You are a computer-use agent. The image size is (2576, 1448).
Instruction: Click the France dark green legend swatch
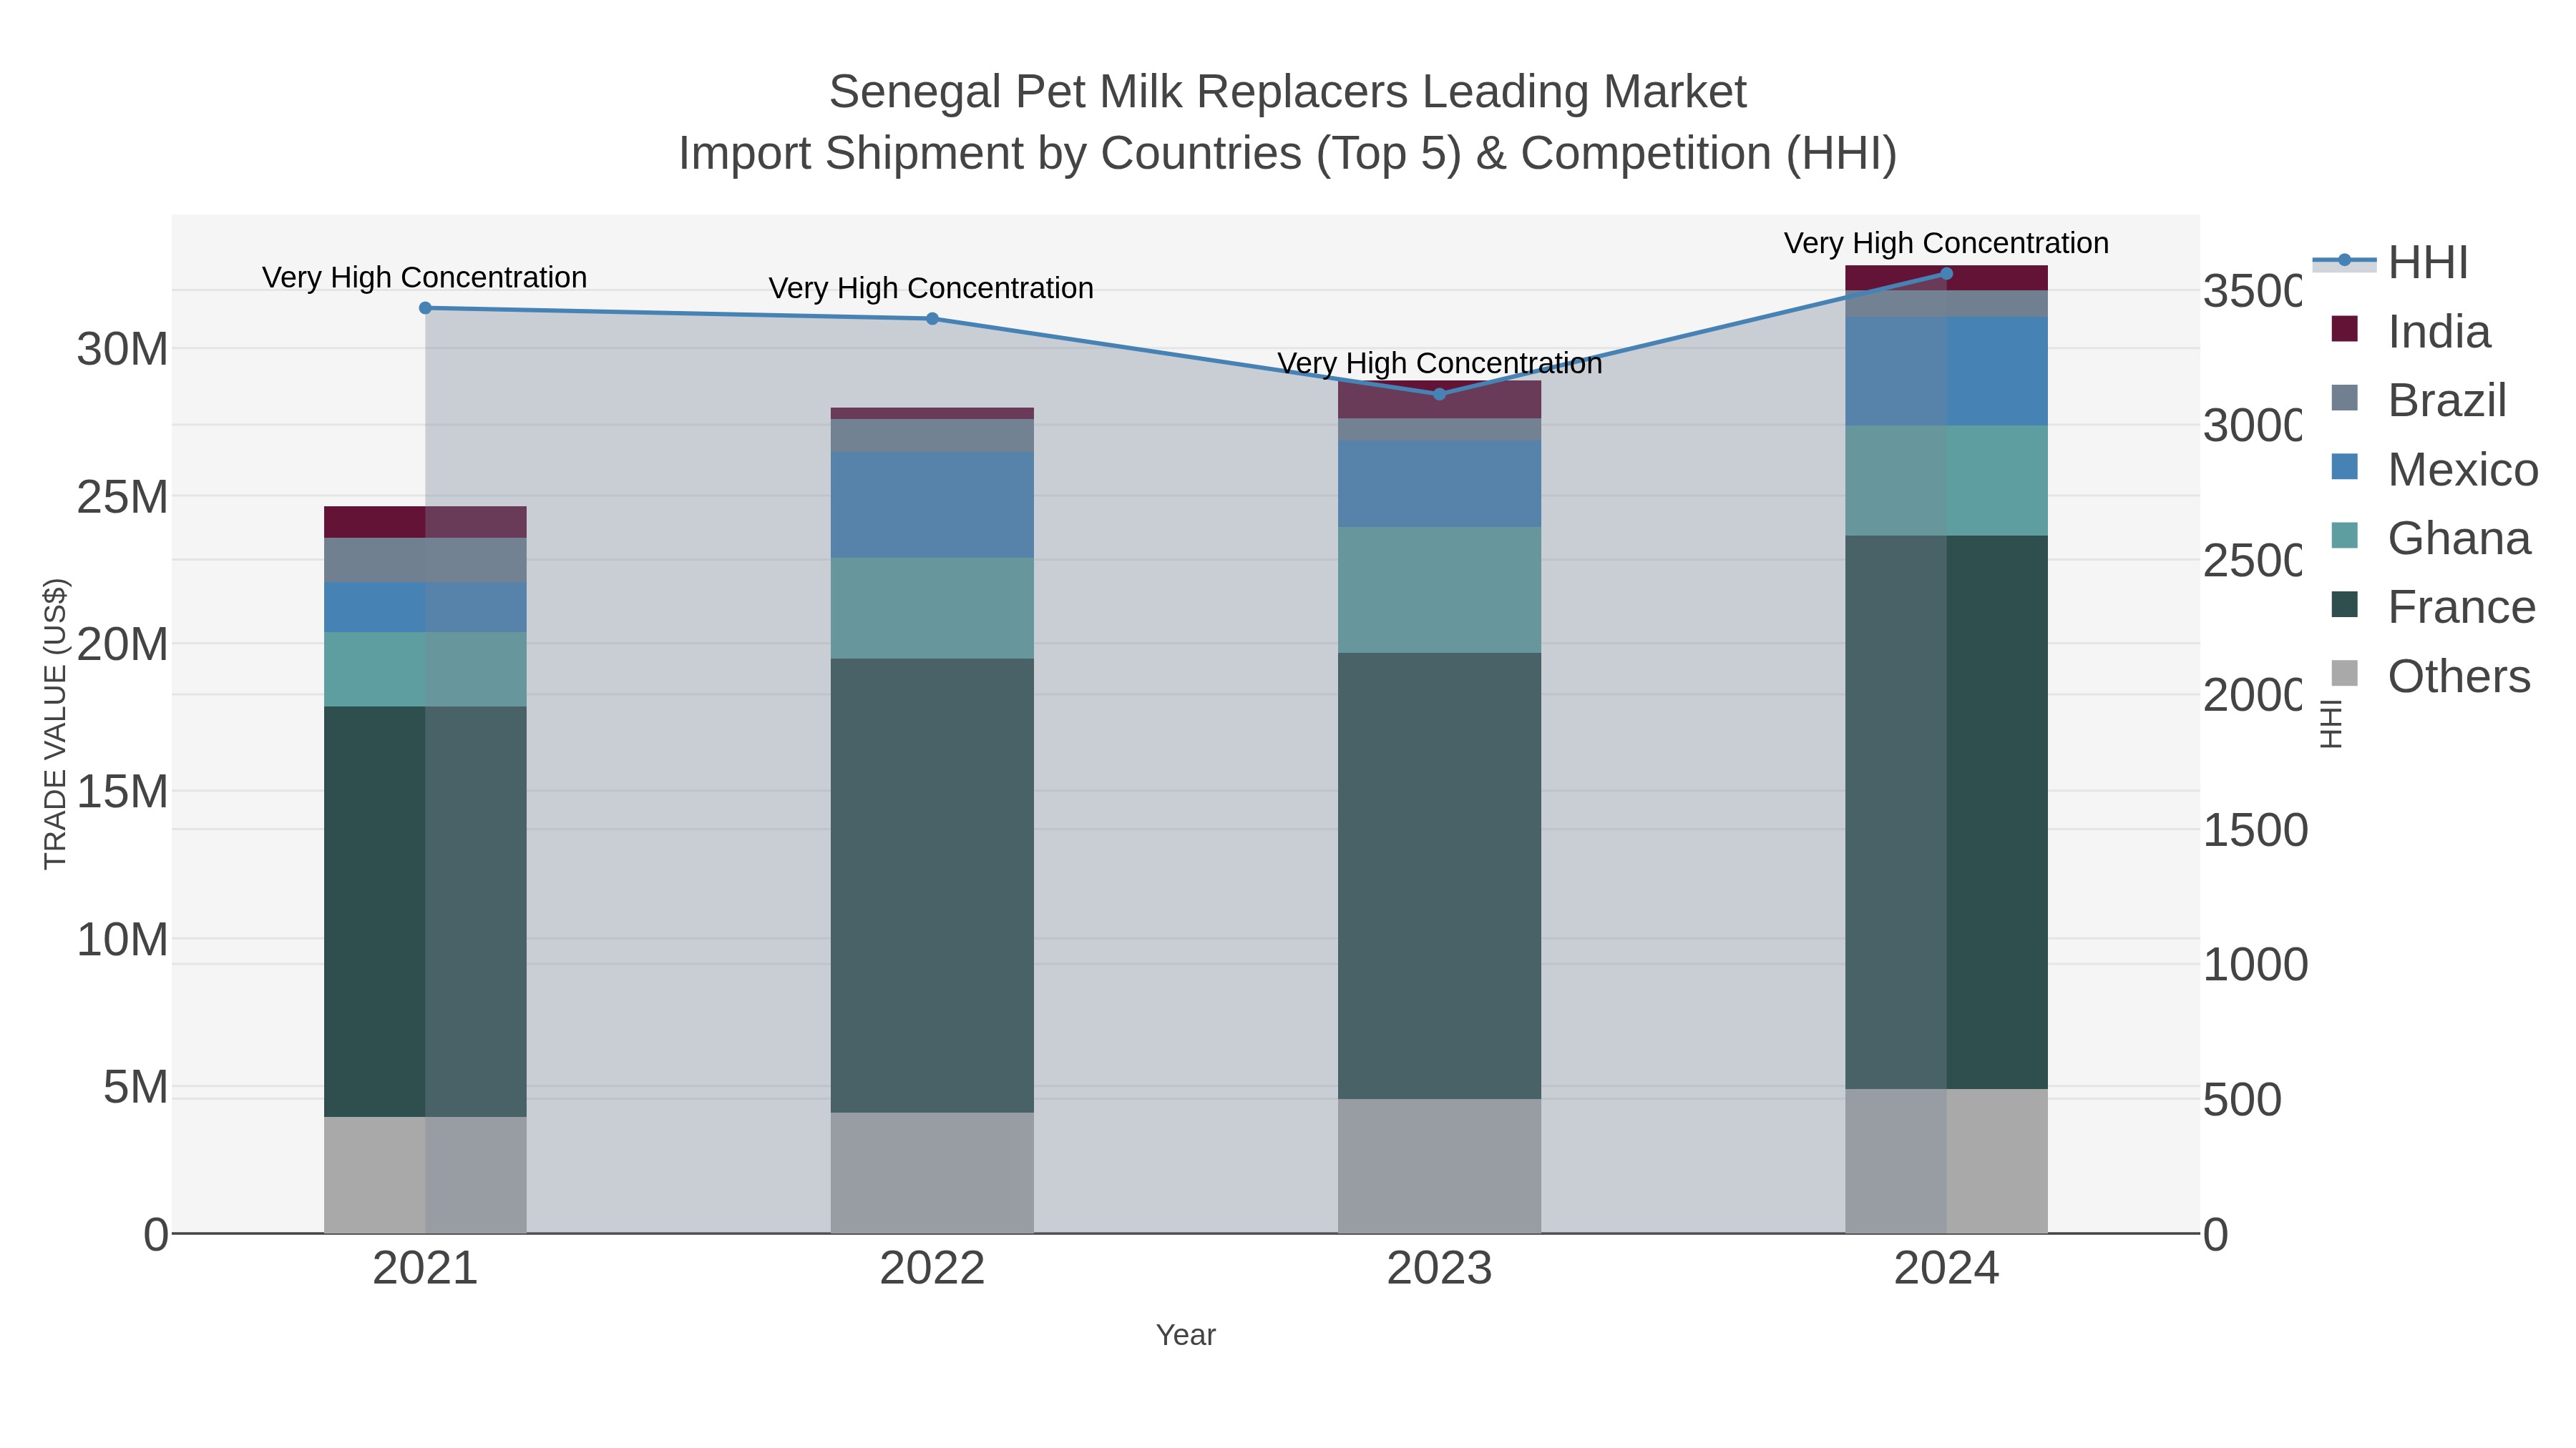[2344, 604]
